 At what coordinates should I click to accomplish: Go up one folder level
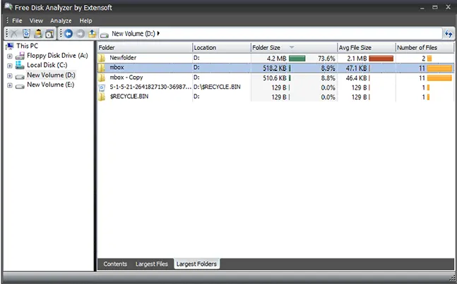pos(92,34)
